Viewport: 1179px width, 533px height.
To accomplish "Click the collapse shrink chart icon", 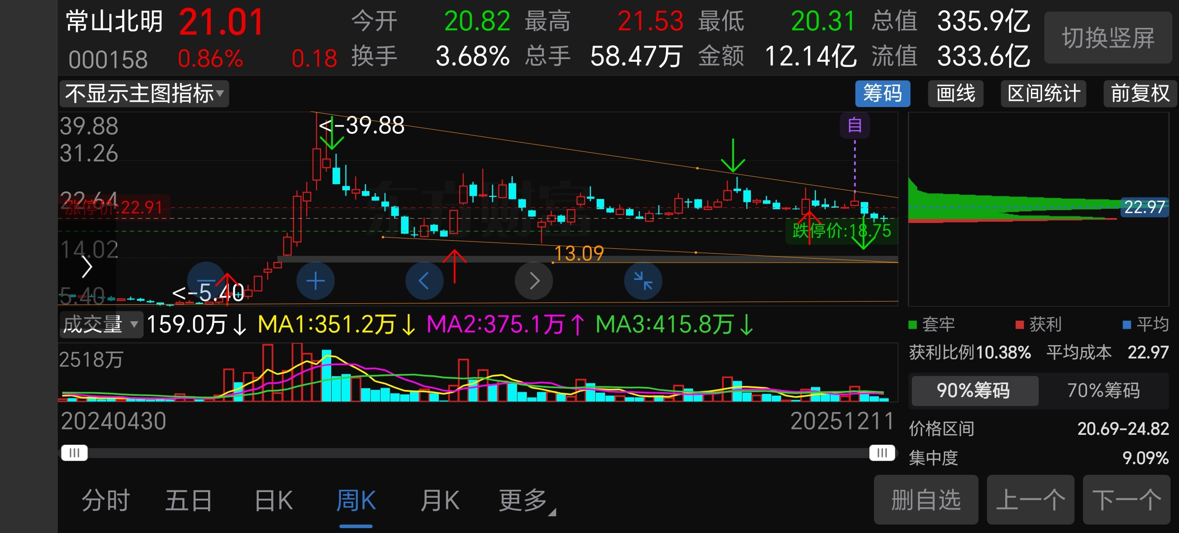I will click(x=643, y=281).
